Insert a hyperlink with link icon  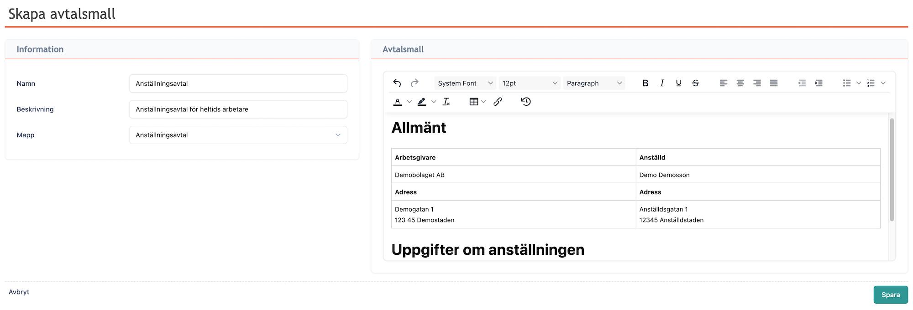pyautogui.click(x=498, y=102)
